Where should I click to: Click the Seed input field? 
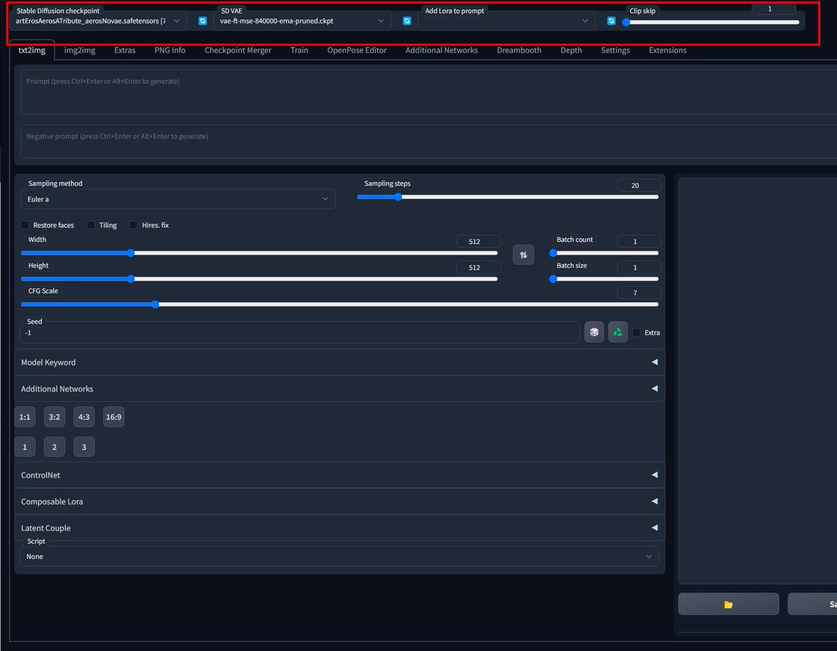(x=300, y=332)
